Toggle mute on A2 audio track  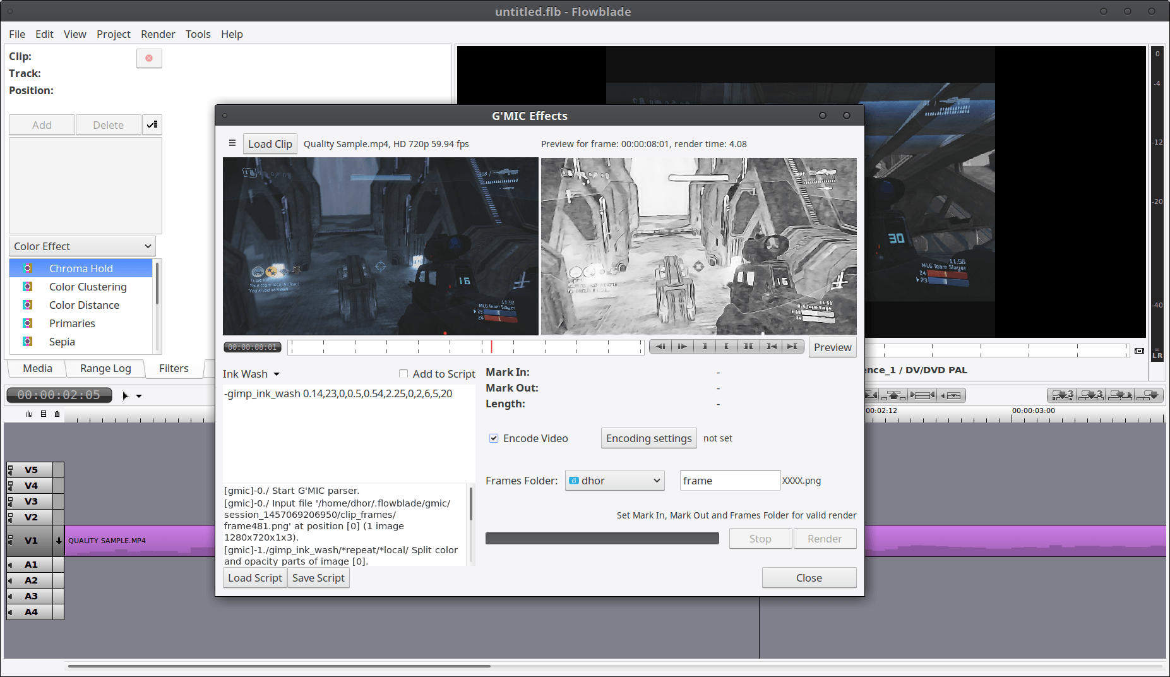[10, 580]
